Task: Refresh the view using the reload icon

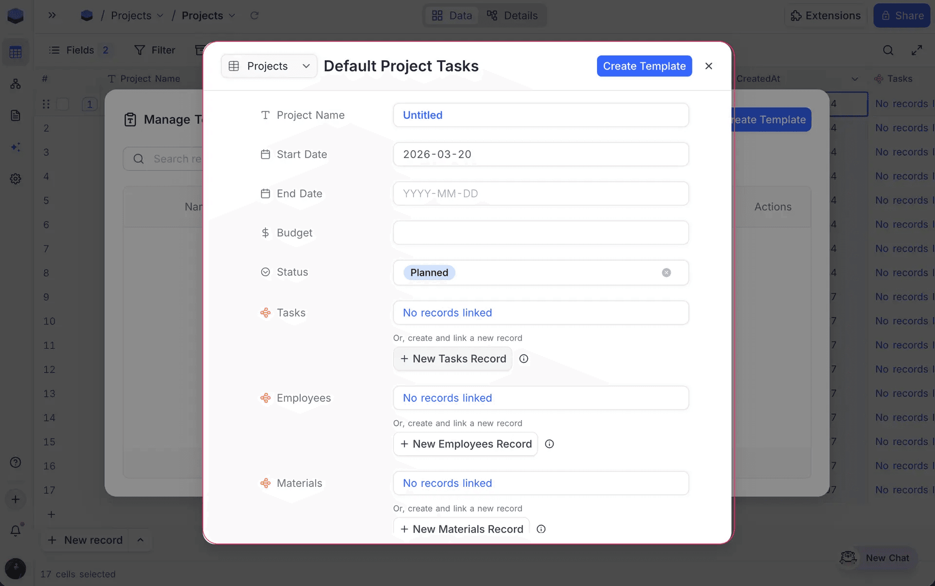Action: (254, 15)
